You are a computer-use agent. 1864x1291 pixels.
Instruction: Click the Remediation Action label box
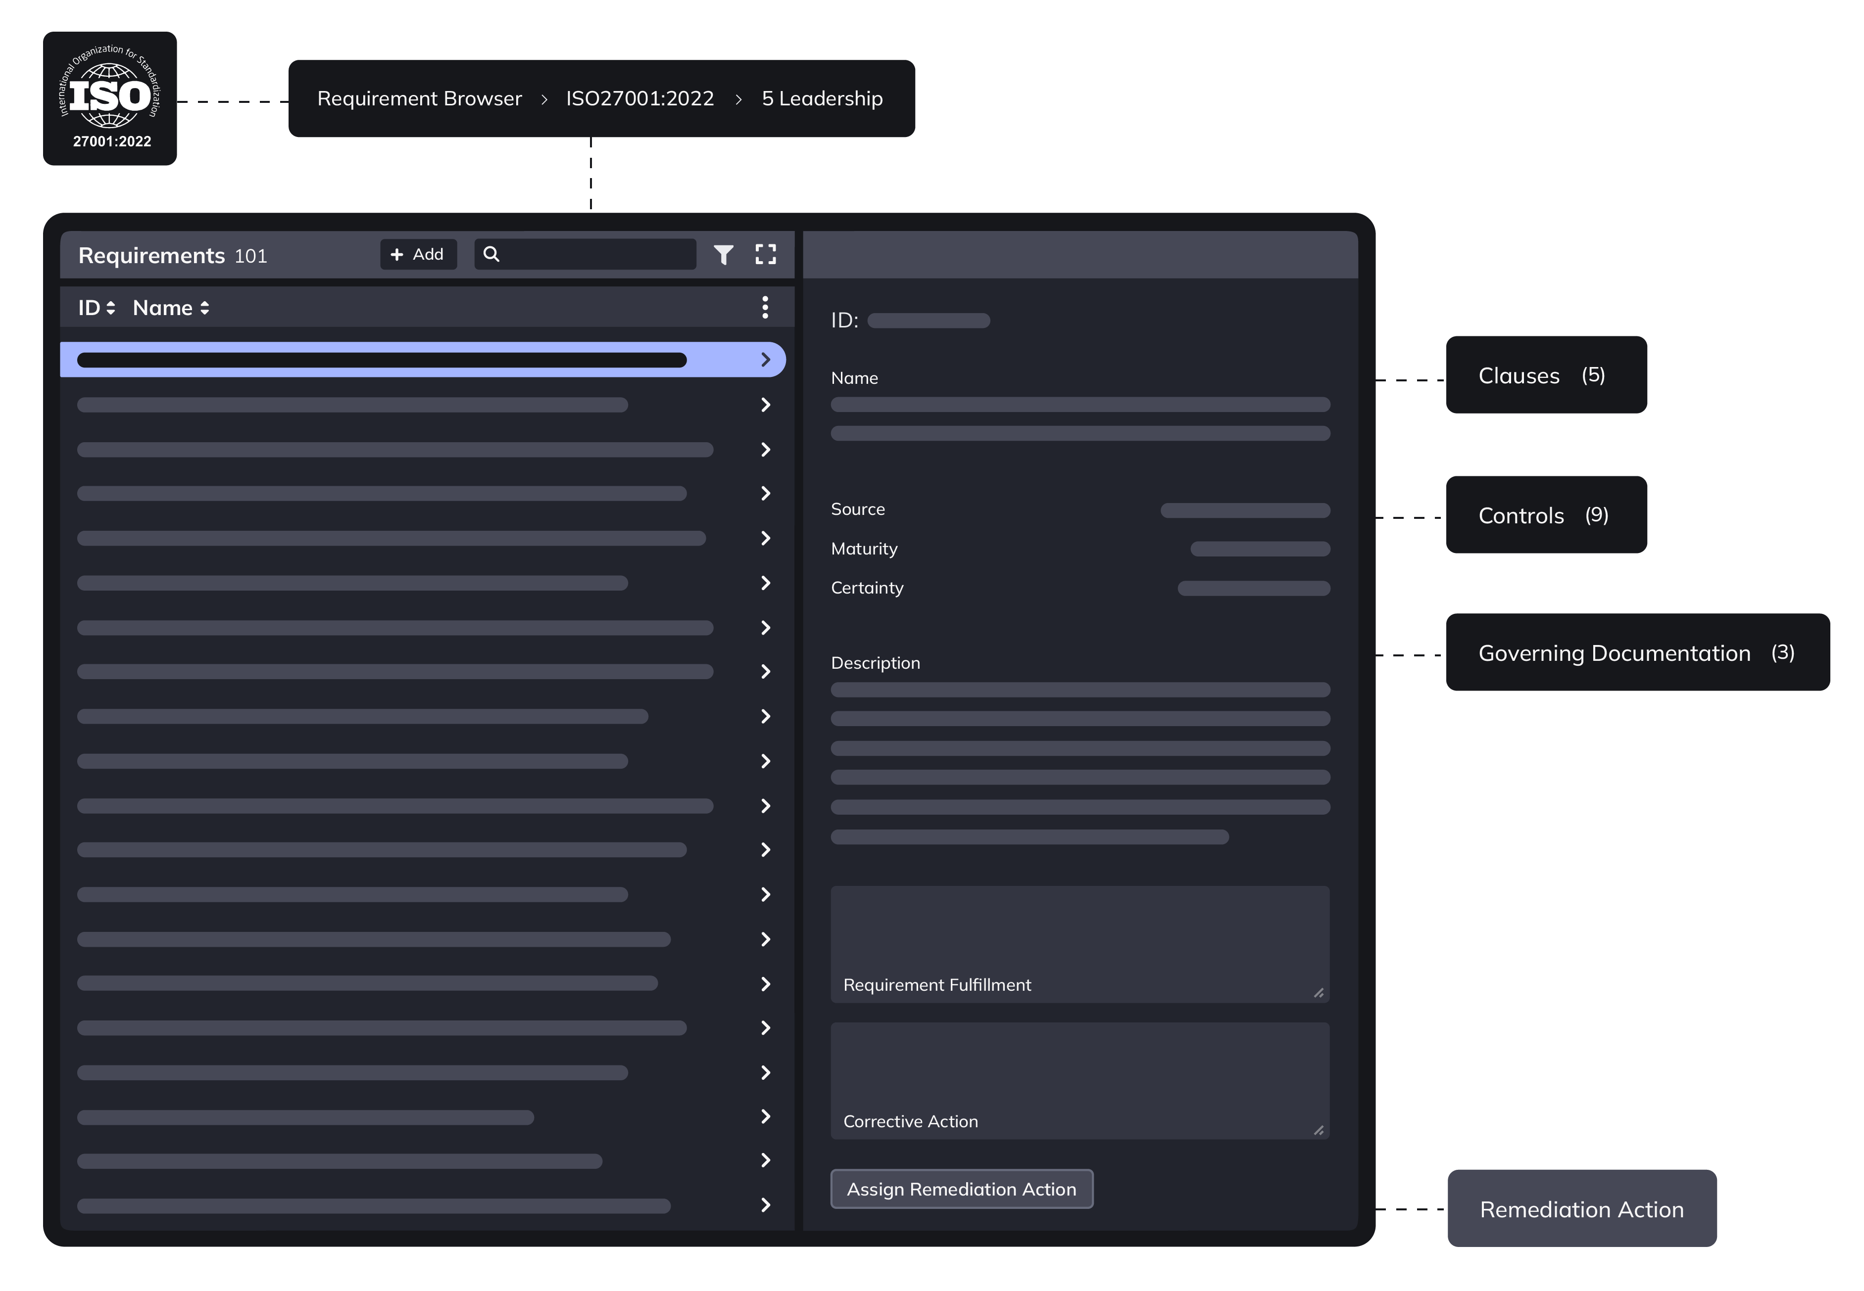tap(1581, 1208)
